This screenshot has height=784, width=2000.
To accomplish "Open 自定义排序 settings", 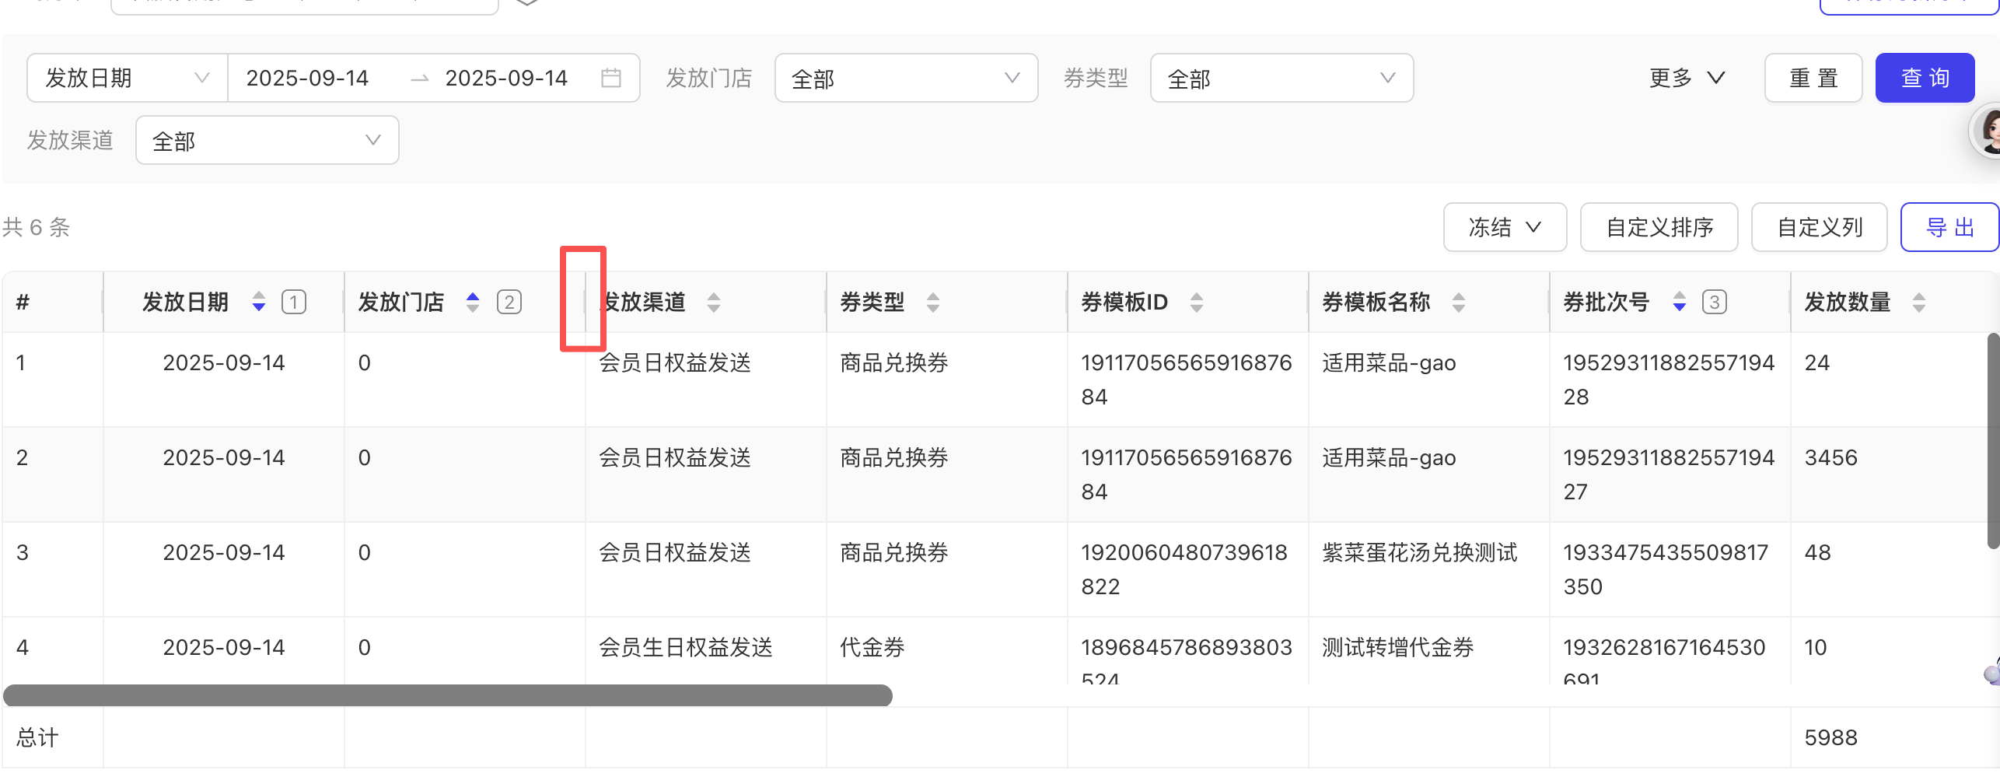I will (1659, 227).
